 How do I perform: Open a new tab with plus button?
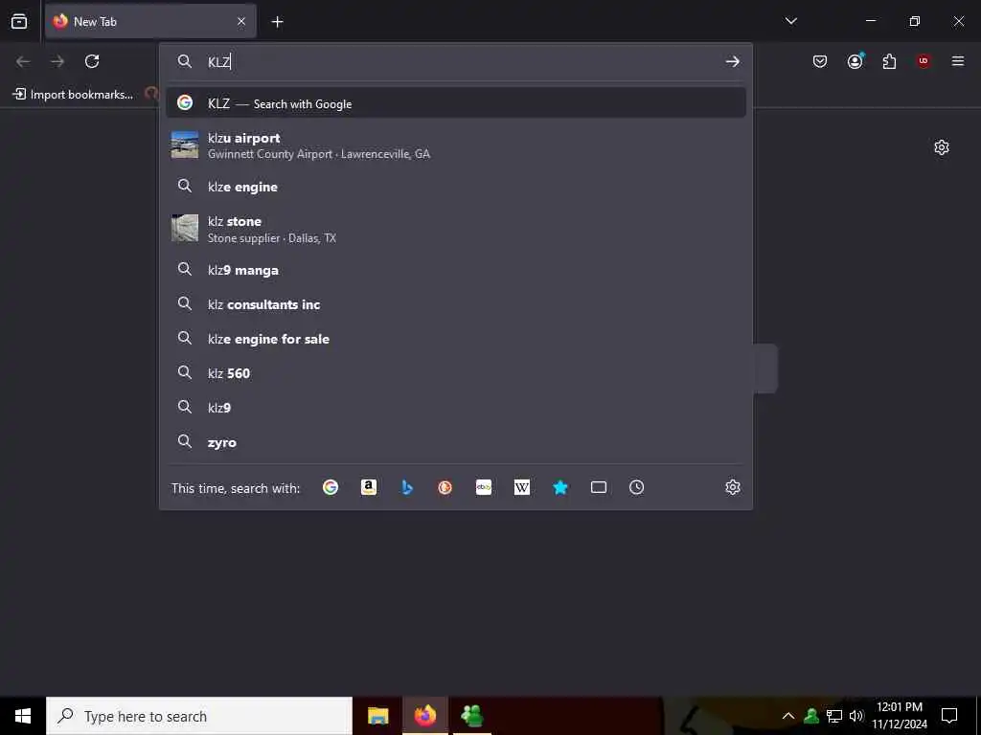[277, 22]
